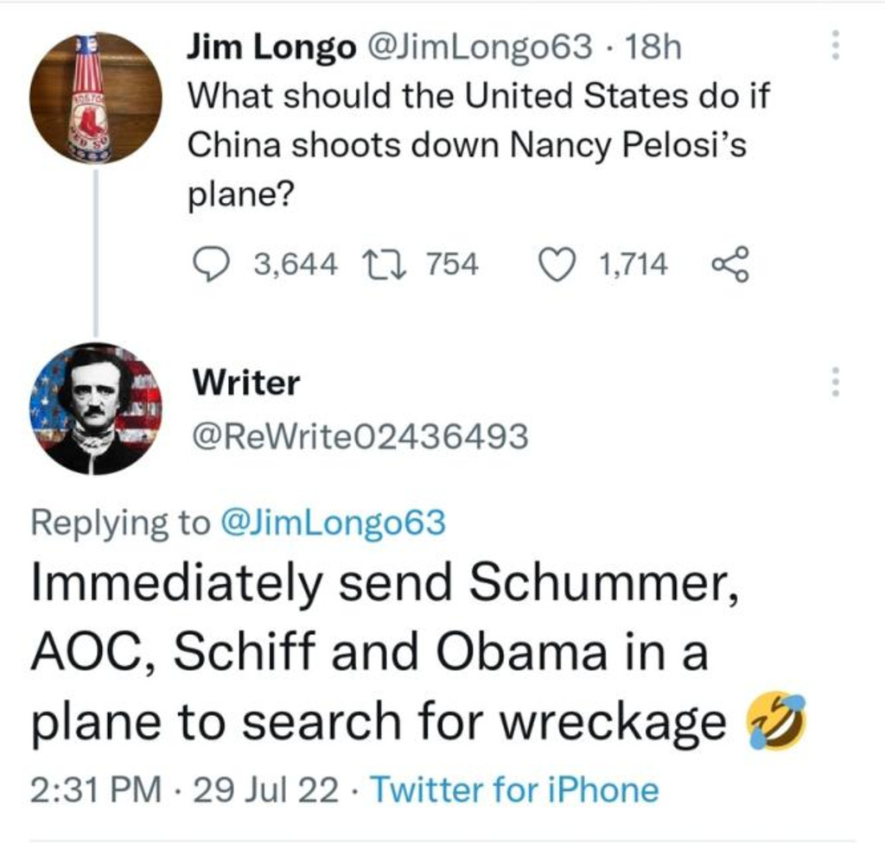Open more options on Writer's reply
Viewport: 885px width, 843px height.
click(x=835, y=381)
